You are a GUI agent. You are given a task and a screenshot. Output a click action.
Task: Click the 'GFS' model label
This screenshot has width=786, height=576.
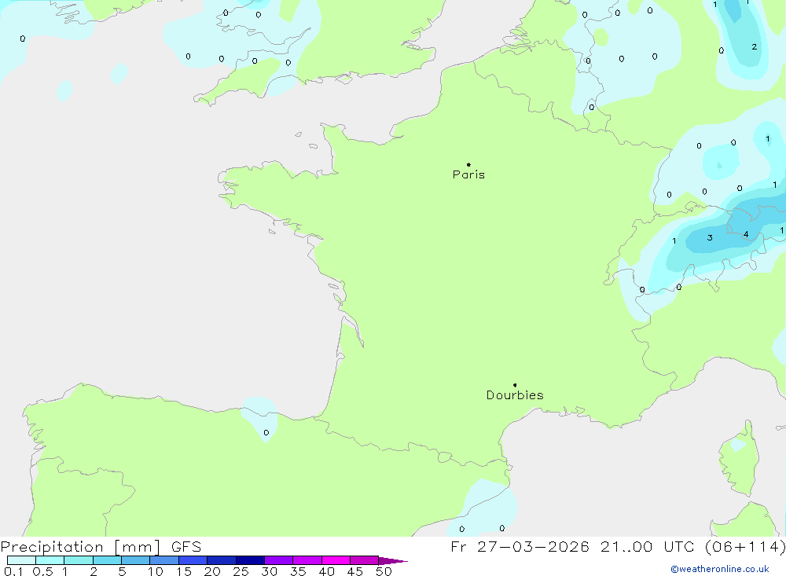[x=186, y=547]
